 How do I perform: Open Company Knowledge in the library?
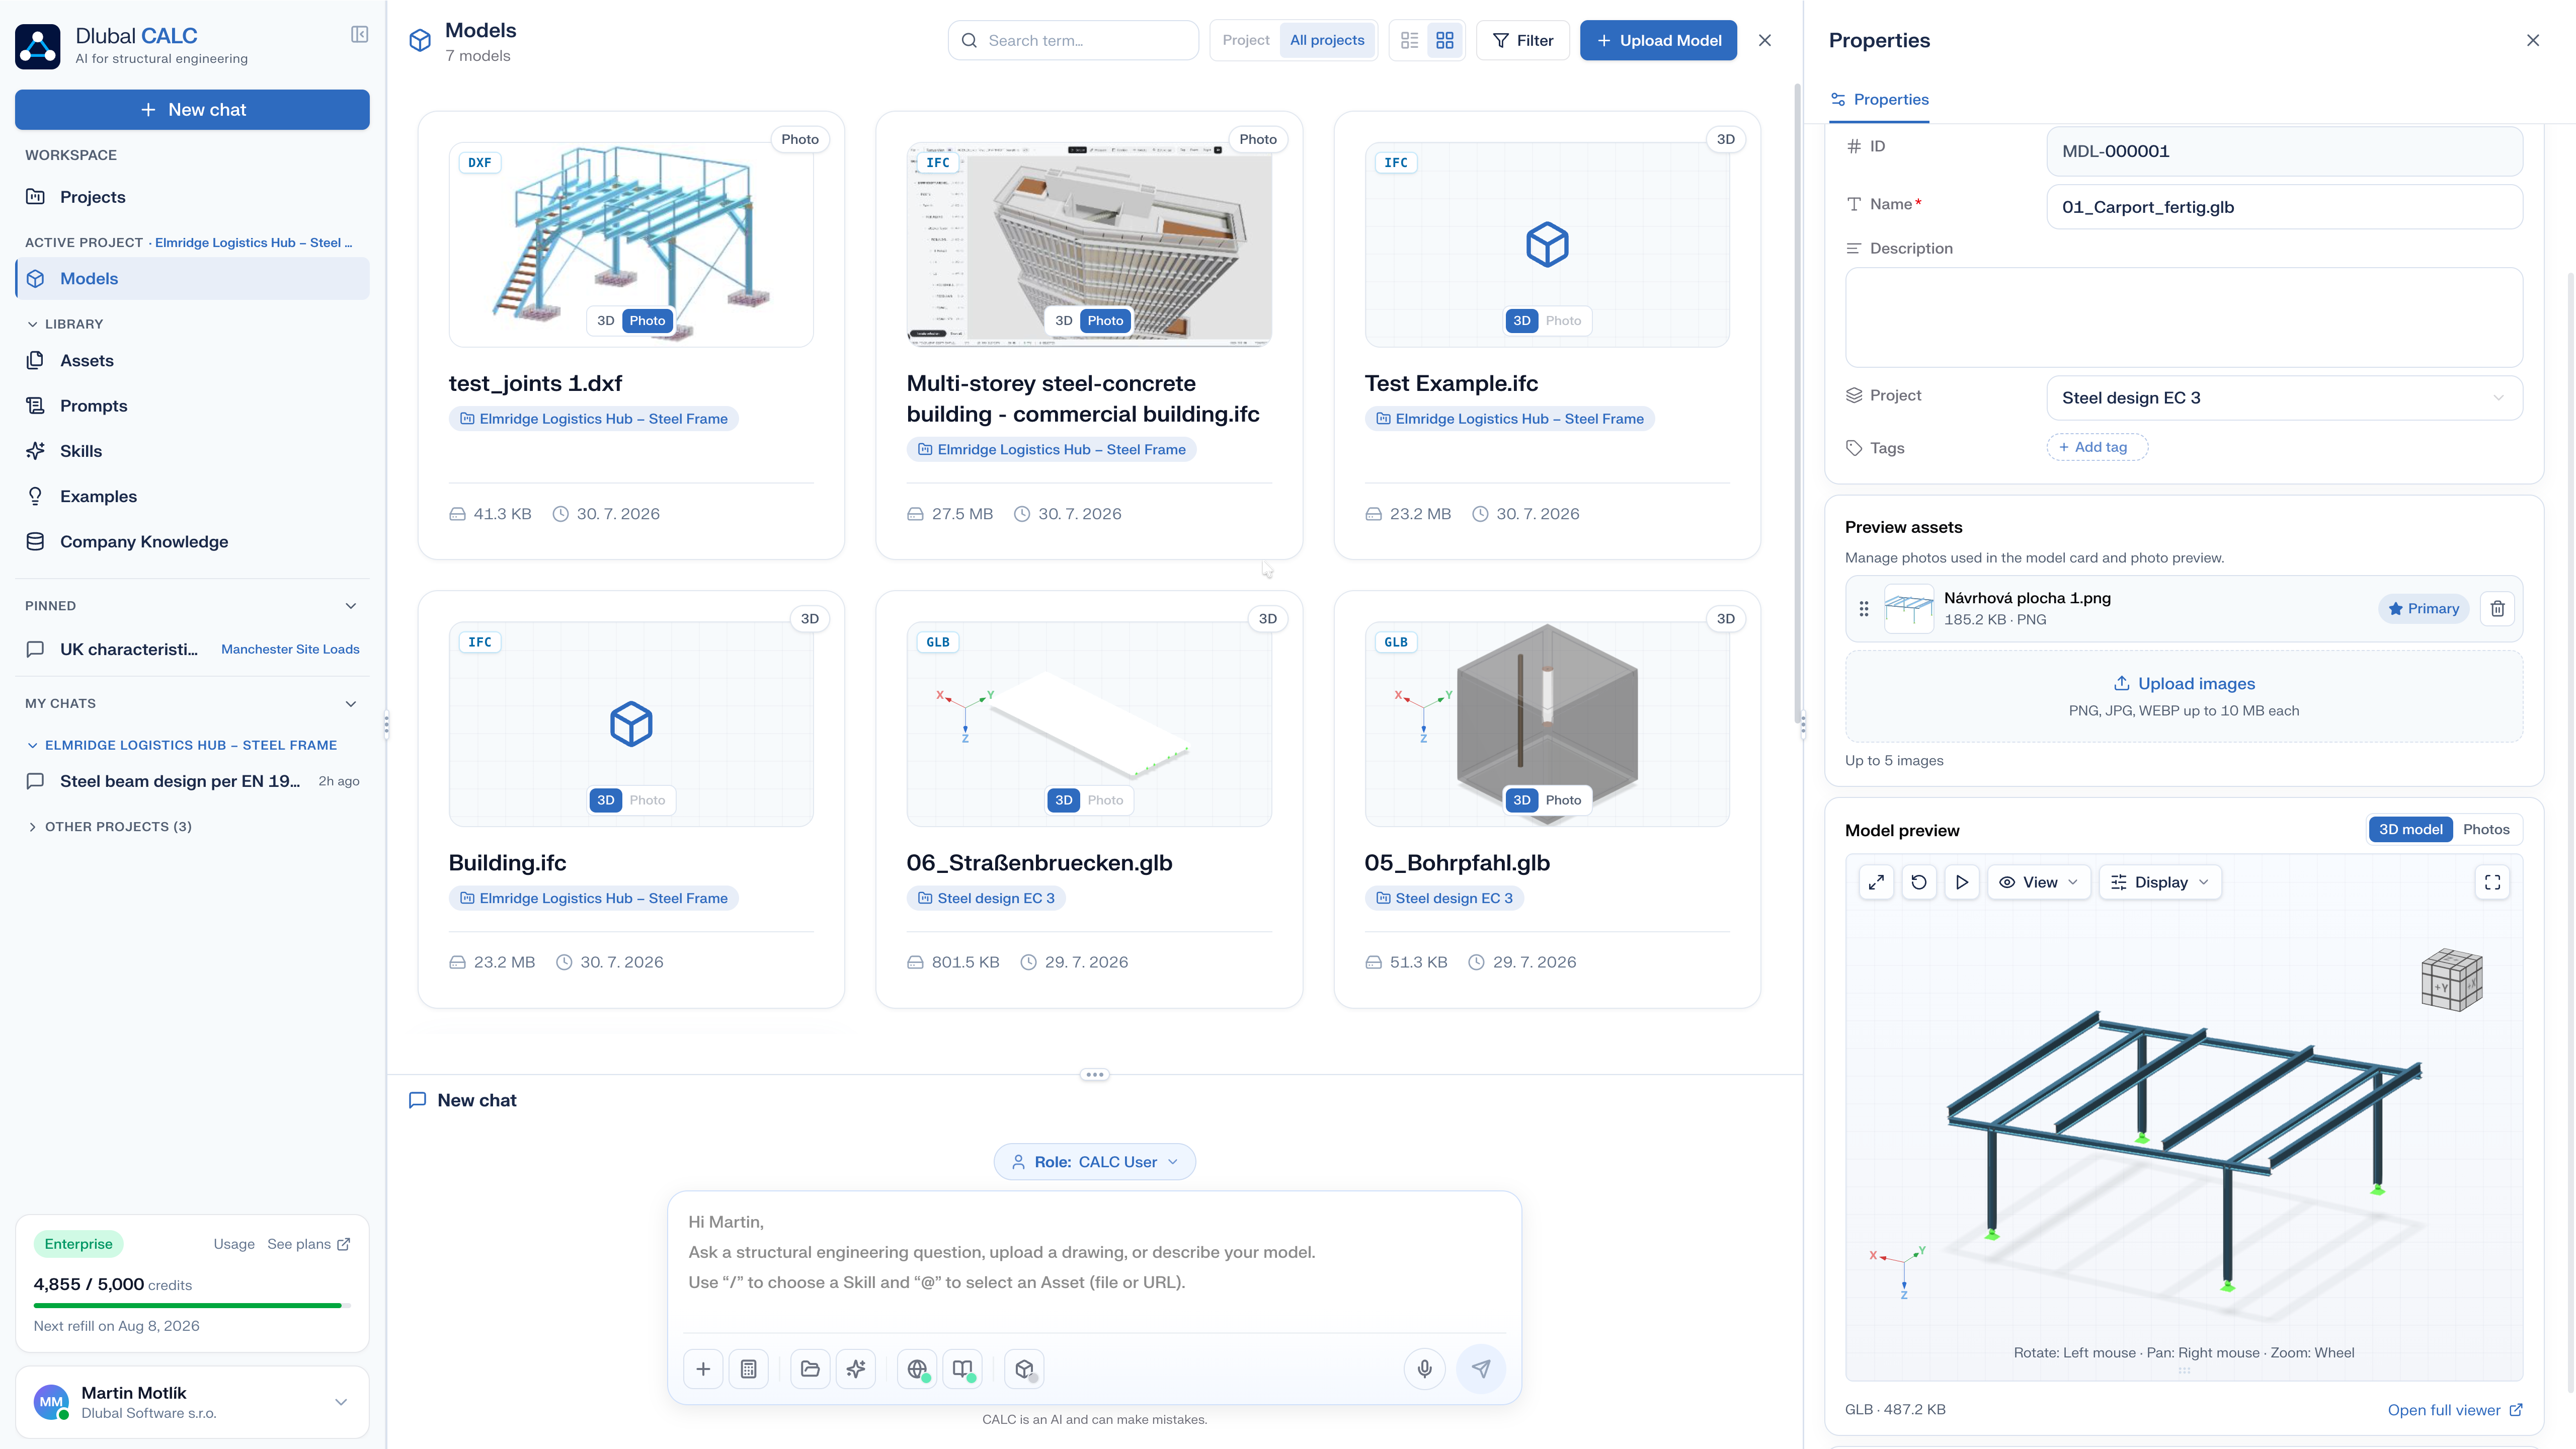144,542
